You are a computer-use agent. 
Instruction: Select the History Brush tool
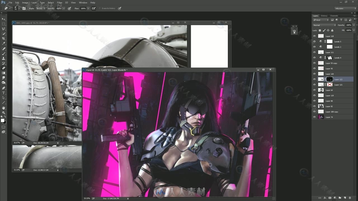(x=4, y=63)
